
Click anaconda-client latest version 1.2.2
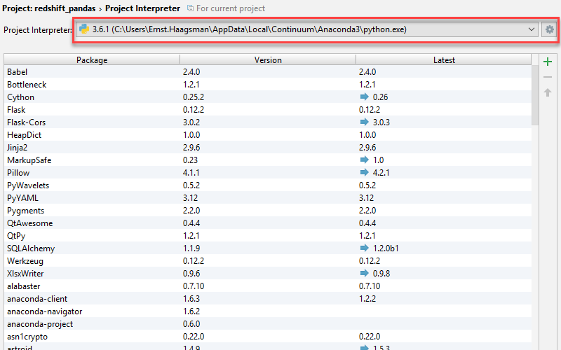(x=367, y=299)
